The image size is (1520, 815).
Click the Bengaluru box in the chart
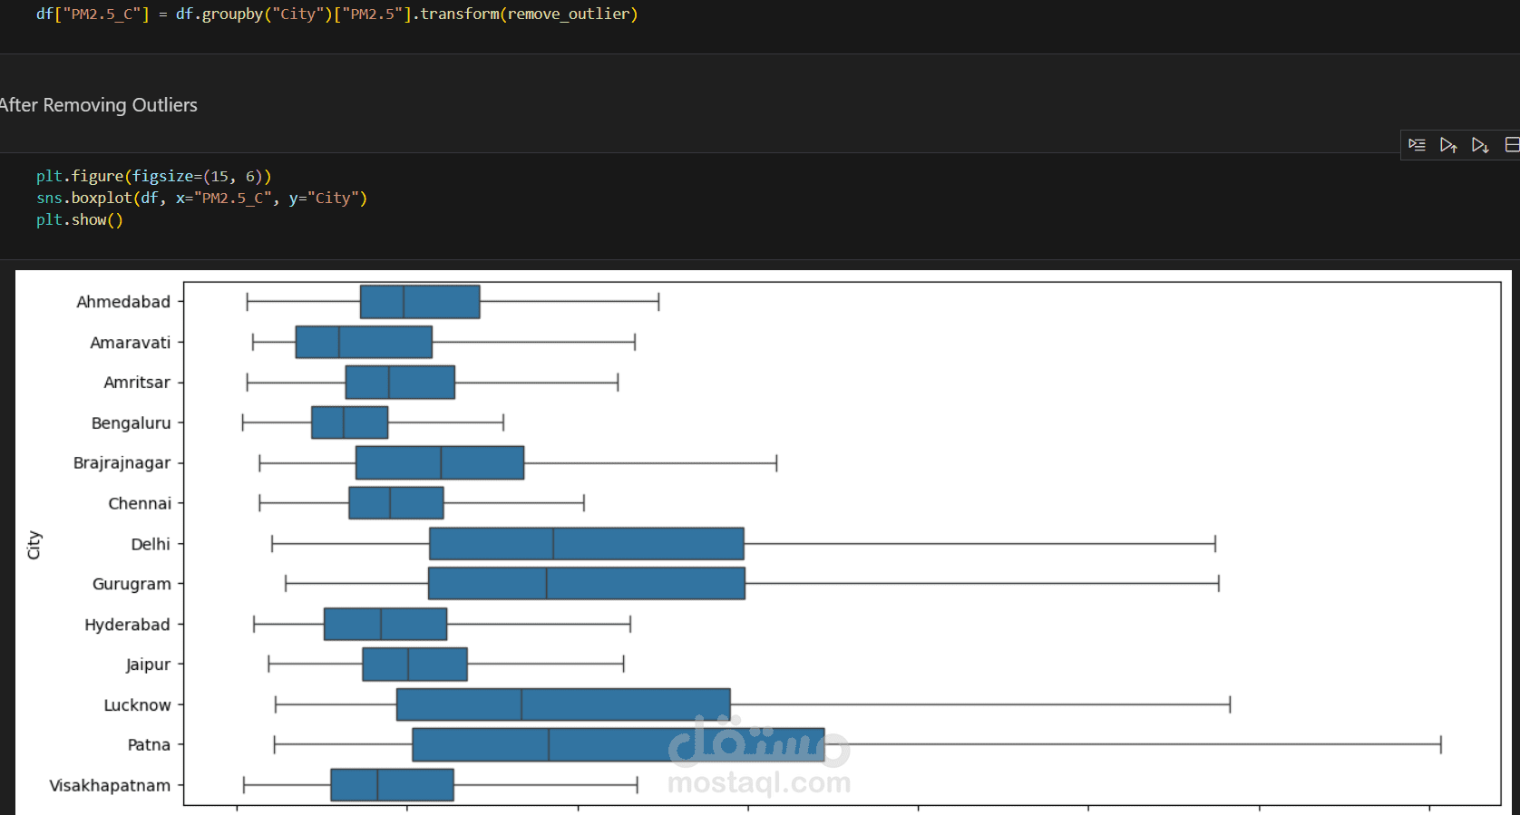349,422
